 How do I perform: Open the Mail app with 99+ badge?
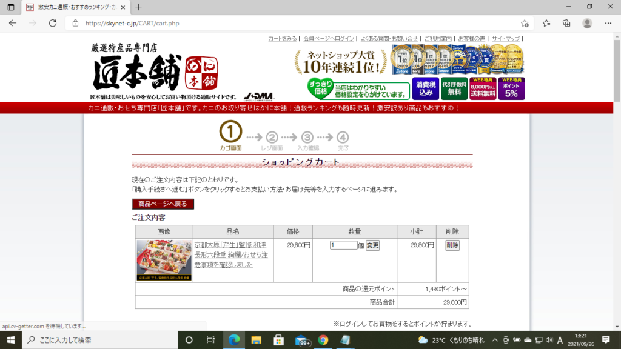302,341
